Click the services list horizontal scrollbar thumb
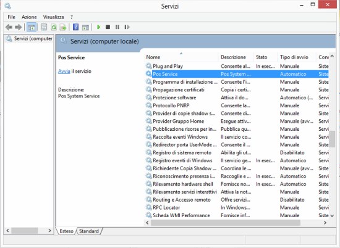Screen dimensions: 340x248 [x=226, y=223]
